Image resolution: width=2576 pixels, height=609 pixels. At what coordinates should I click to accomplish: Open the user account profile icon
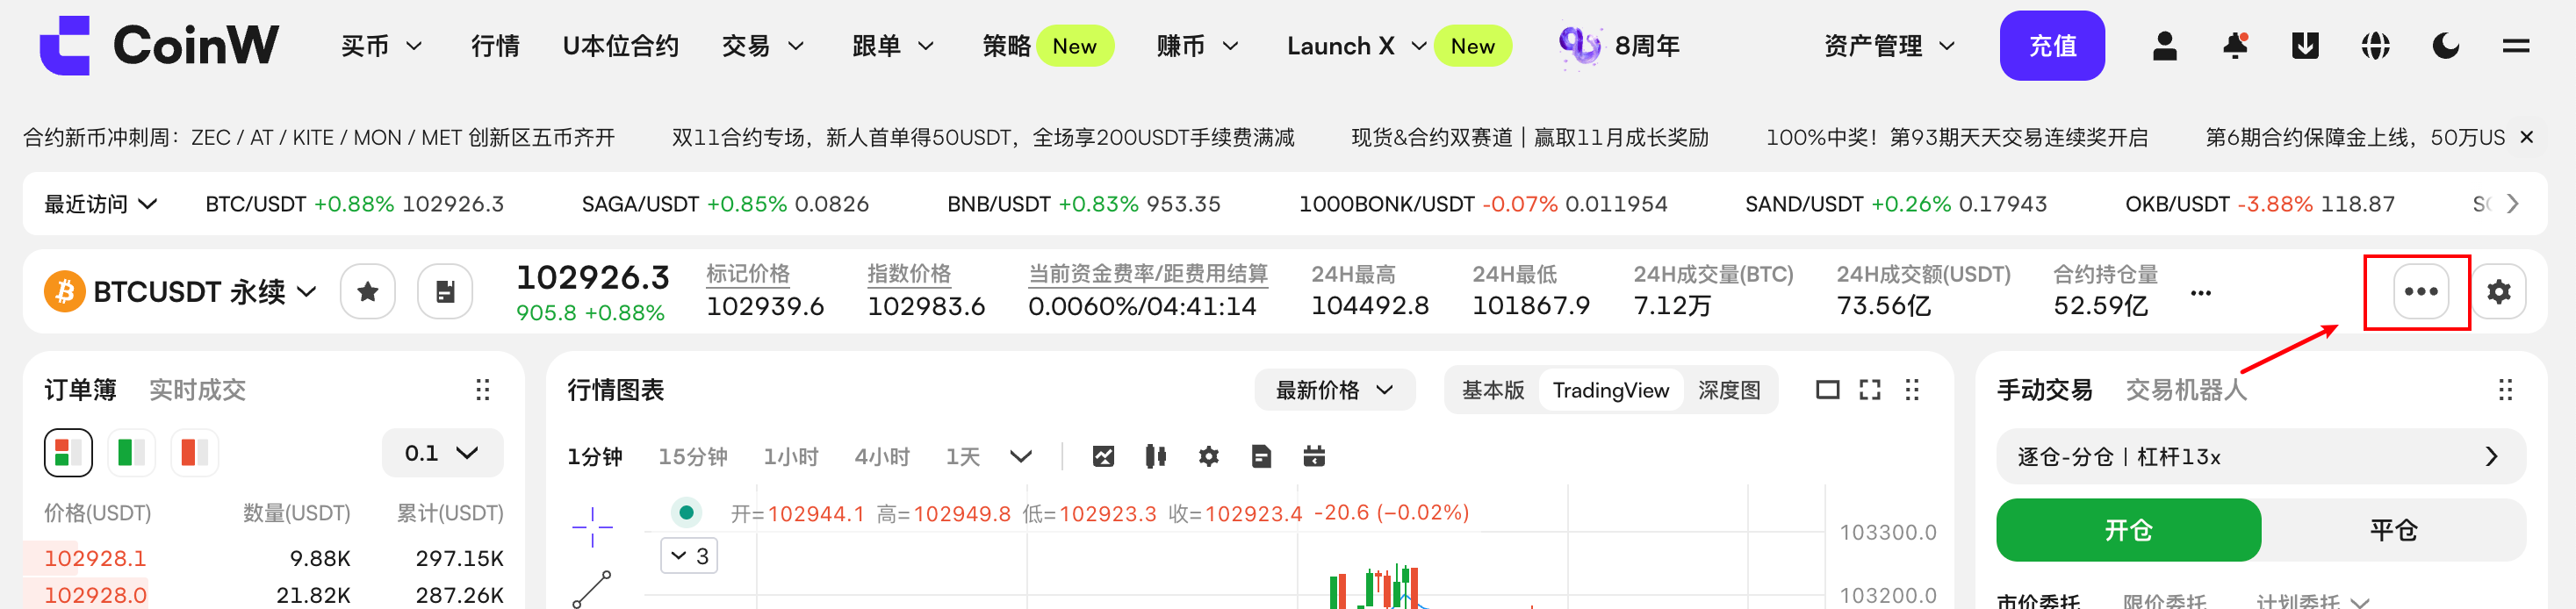pos(2165,46)
